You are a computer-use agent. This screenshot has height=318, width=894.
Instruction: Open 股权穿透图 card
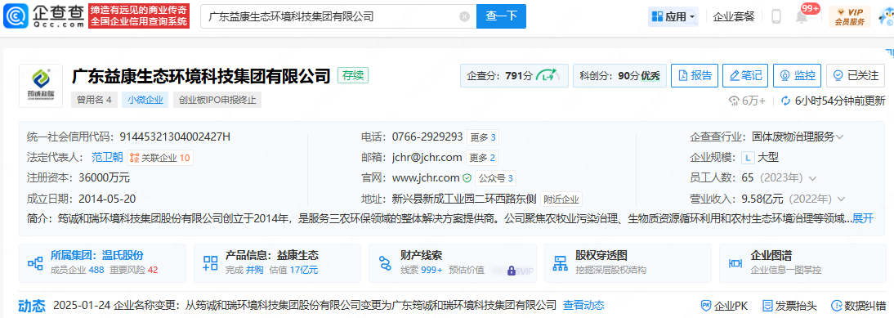click(628, 262)
